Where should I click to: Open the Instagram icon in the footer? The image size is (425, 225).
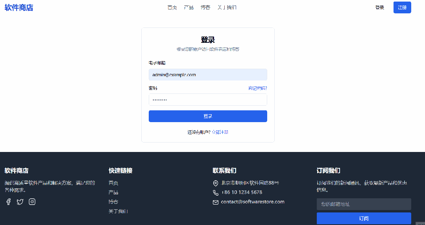coord(32,202)
